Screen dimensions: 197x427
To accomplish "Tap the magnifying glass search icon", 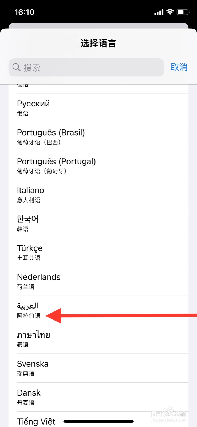I will (16, 67).
